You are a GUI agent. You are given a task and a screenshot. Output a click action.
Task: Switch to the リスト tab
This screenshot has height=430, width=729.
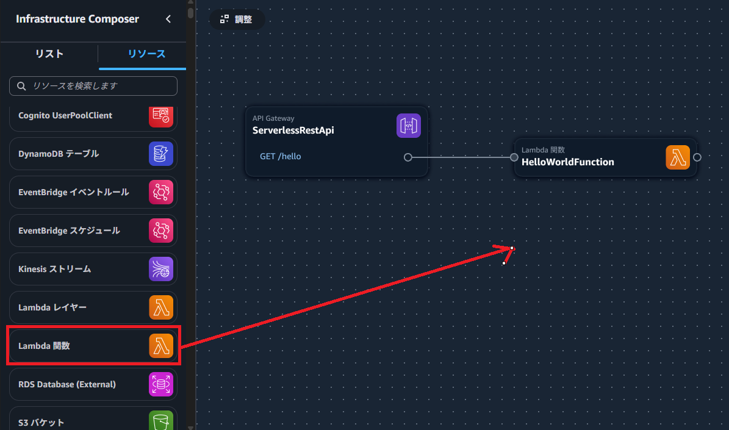pyautogui.click(x=49, y=54)
